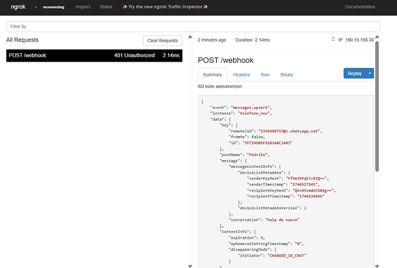The image size is (397, 268).
Task: Click the scroll down arrow of request list
Action: 190,266
